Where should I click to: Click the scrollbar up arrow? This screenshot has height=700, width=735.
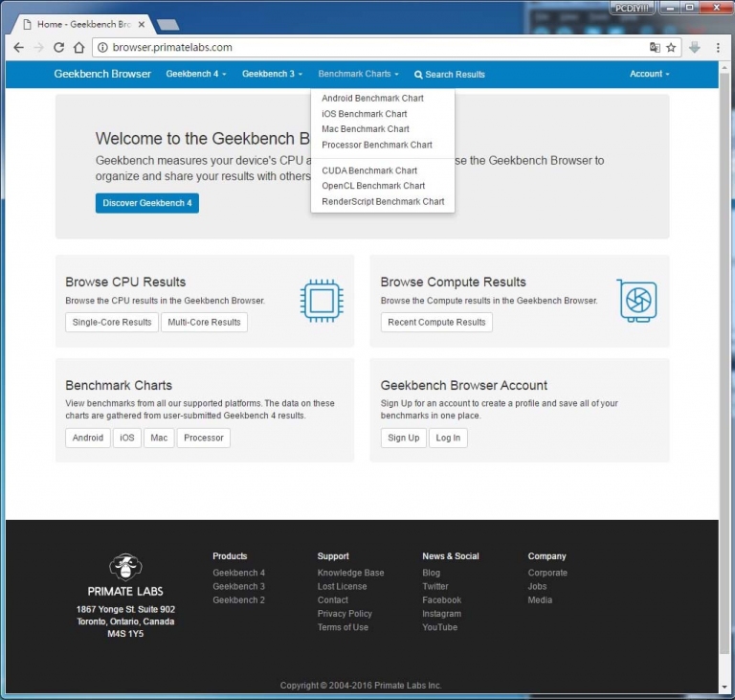click(724, 67)
